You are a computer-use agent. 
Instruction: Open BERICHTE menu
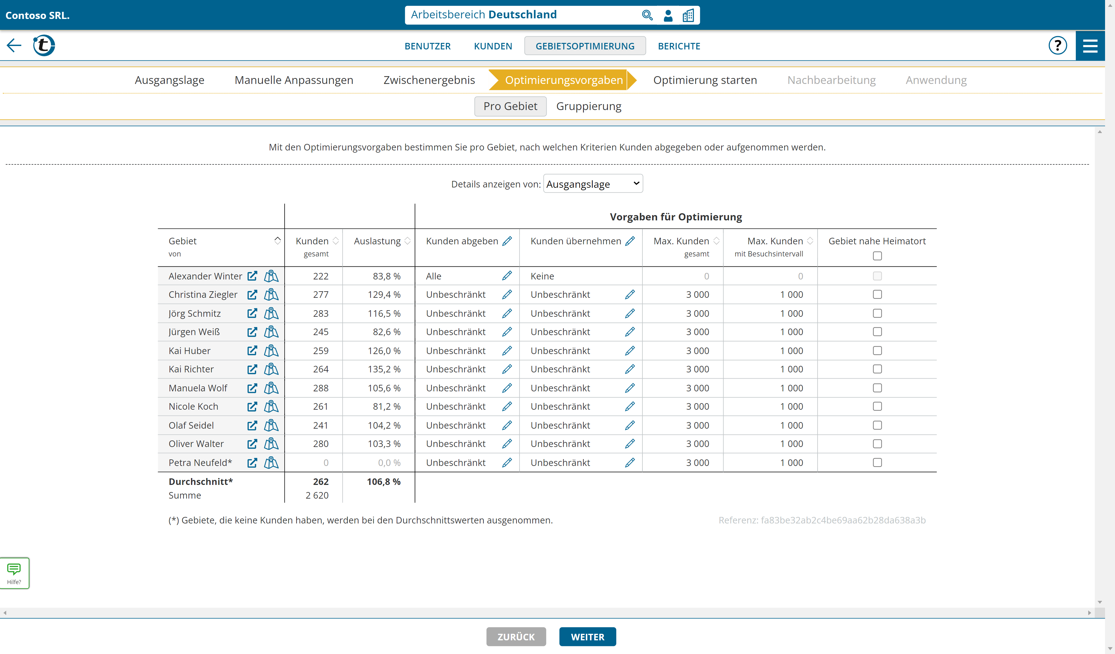tap(679, 46)
